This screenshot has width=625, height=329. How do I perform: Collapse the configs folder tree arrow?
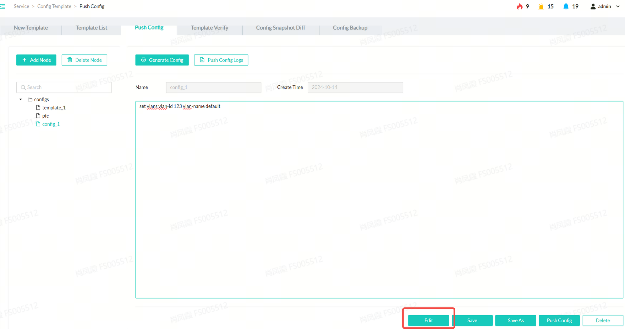tap(21, 99)
